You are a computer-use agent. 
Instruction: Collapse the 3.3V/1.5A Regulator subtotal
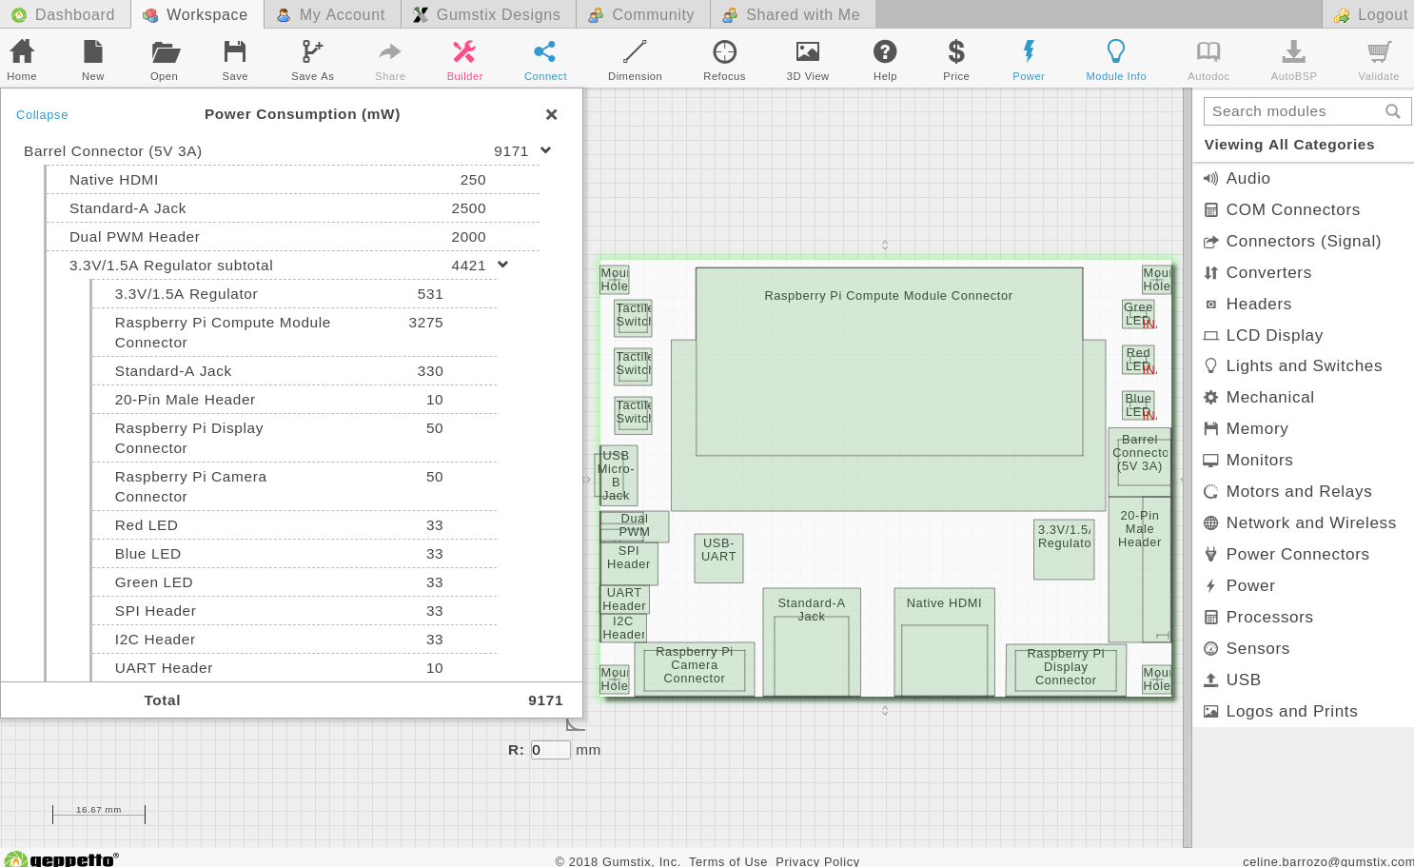click(502, 265)
